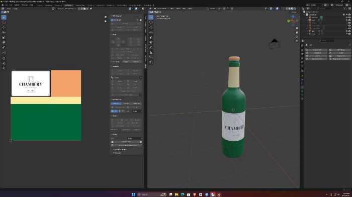Click the Force Field physics button
Image resolution: width=352 pixels, height=197 pixels.
pyautogui.click(x=316, y=50)
